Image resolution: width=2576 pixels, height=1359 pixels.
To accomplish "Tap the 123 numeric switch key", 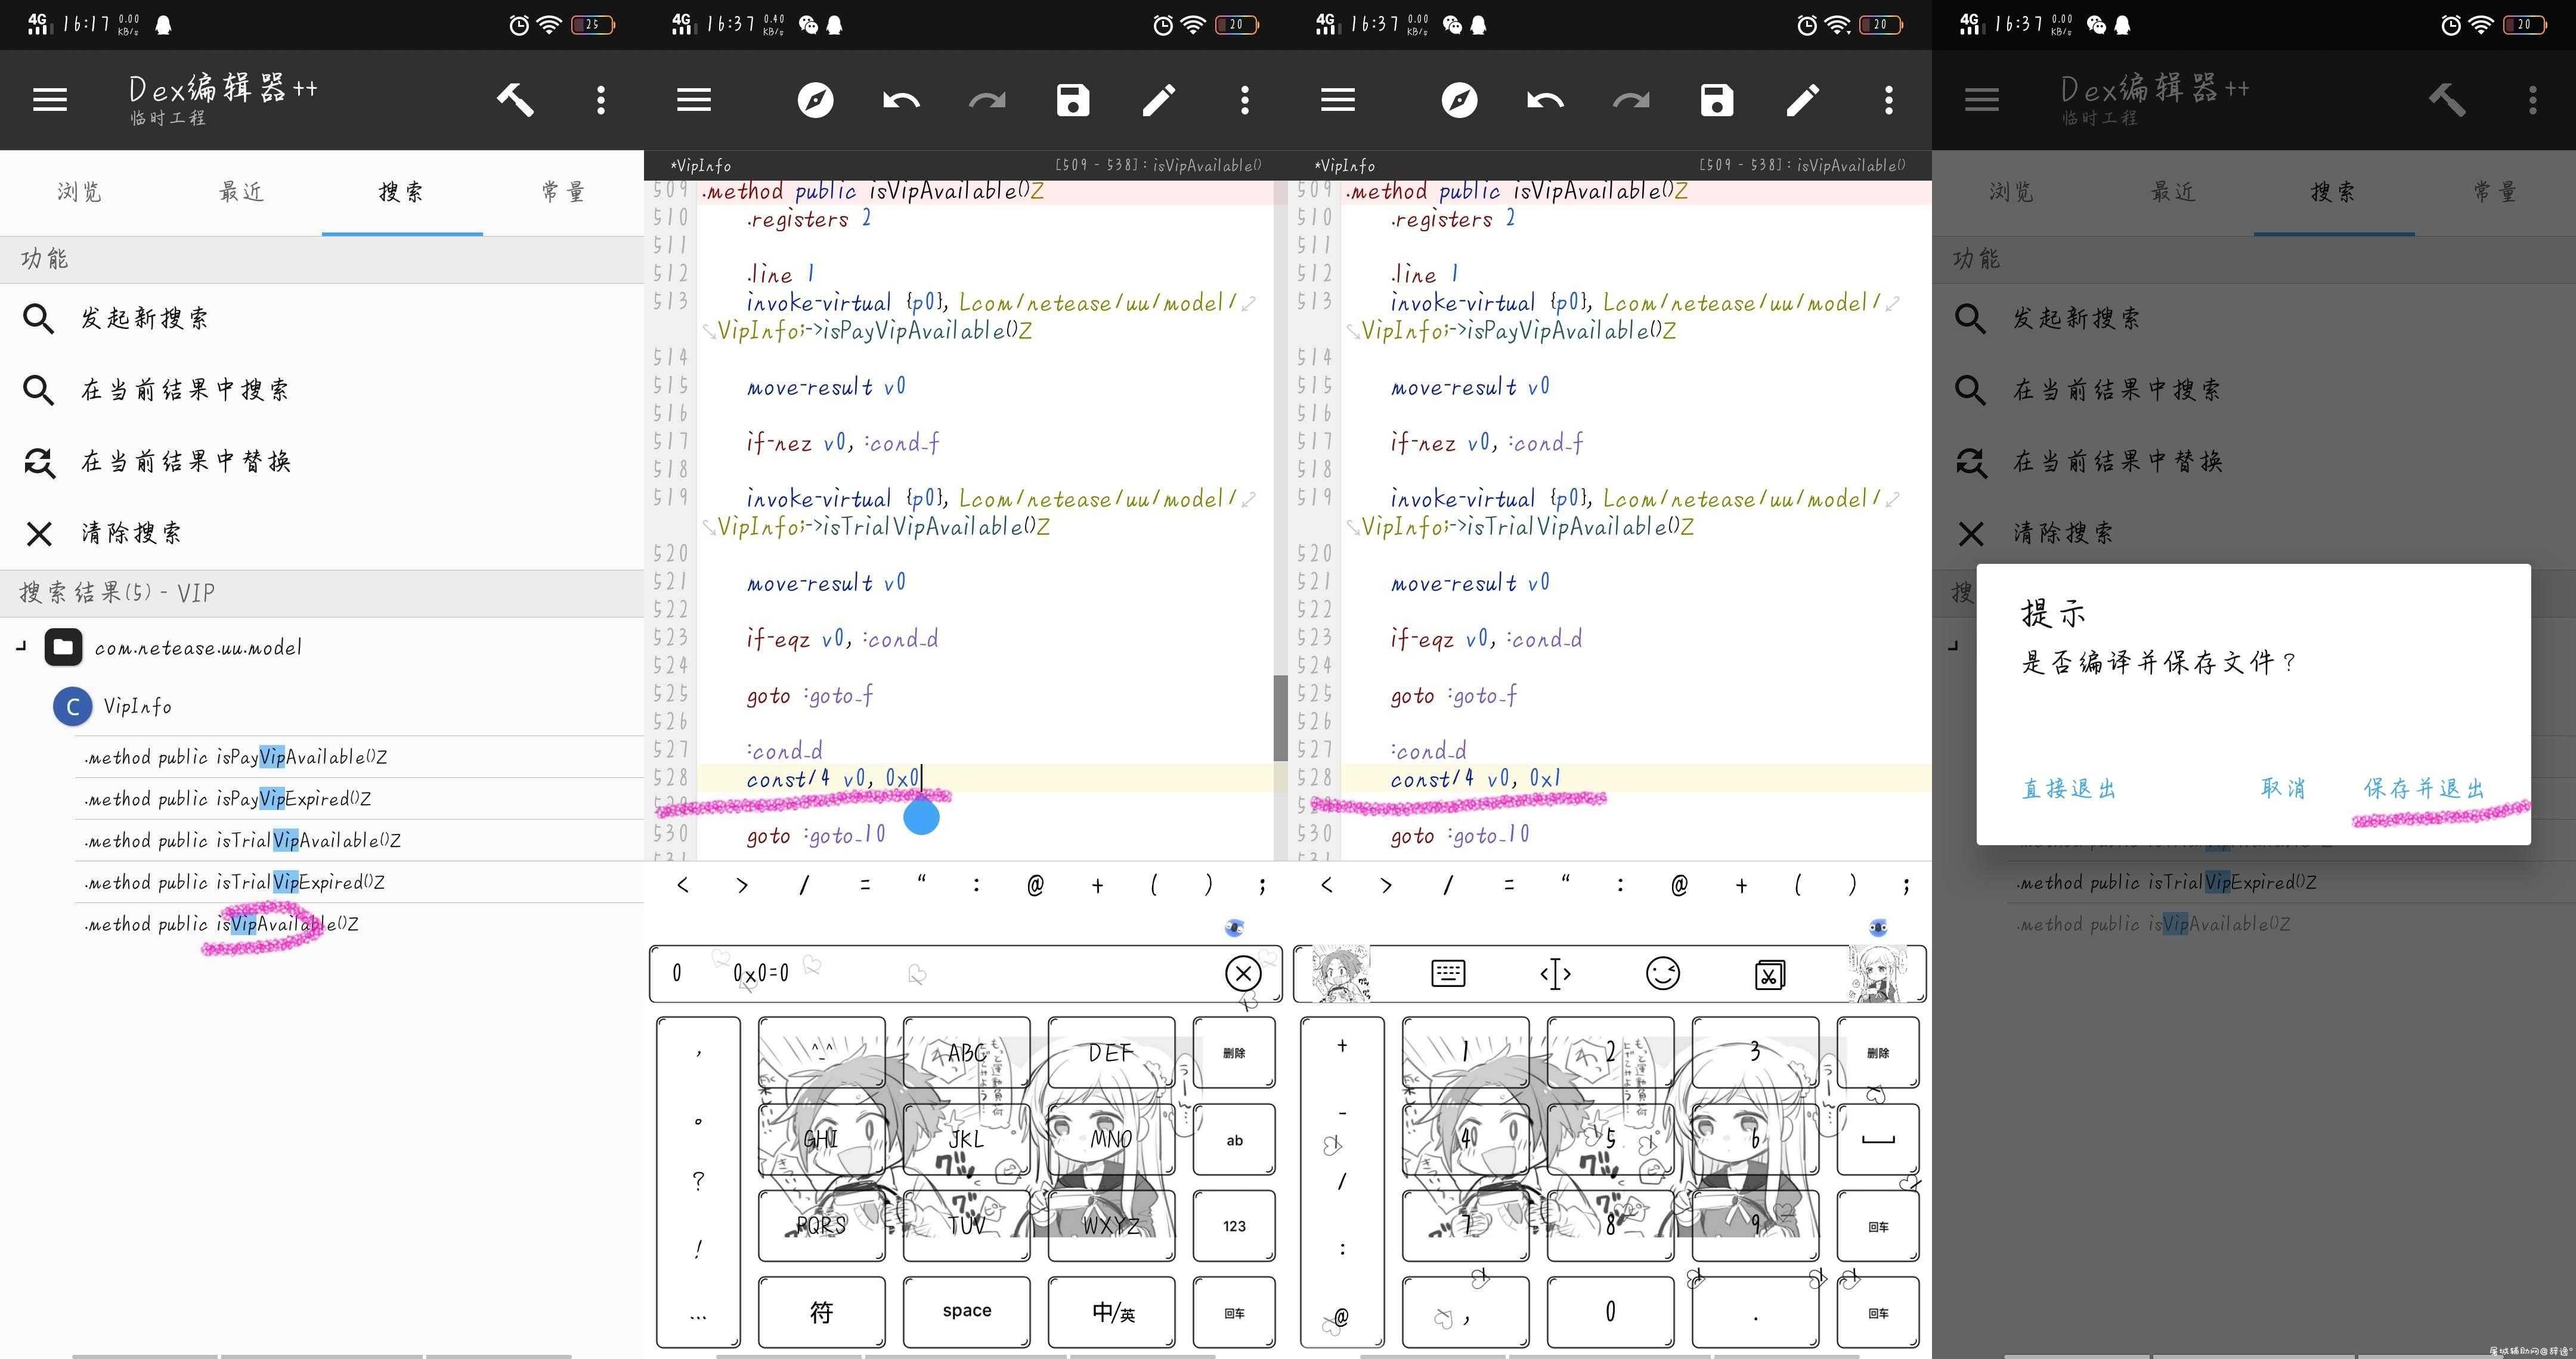I will click(x=1234, y=1226).
